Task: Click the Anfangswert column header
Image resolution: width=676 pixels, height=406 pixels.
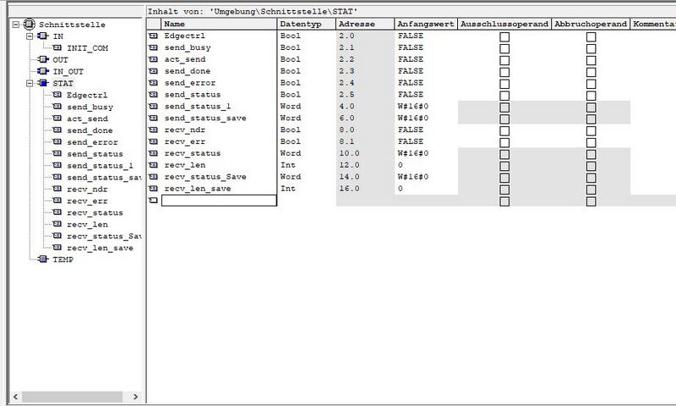Action: [426, 25]
